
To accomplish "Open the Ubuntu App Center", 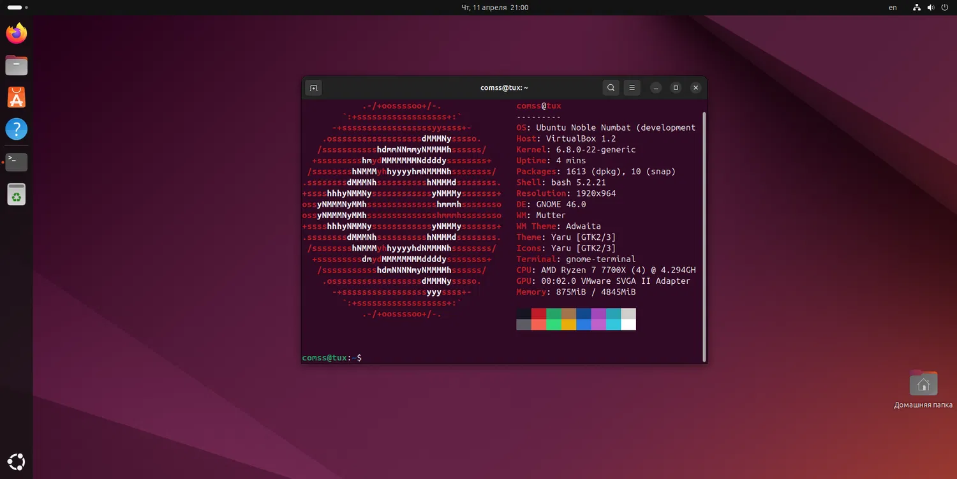I will [x=17, y=98].
